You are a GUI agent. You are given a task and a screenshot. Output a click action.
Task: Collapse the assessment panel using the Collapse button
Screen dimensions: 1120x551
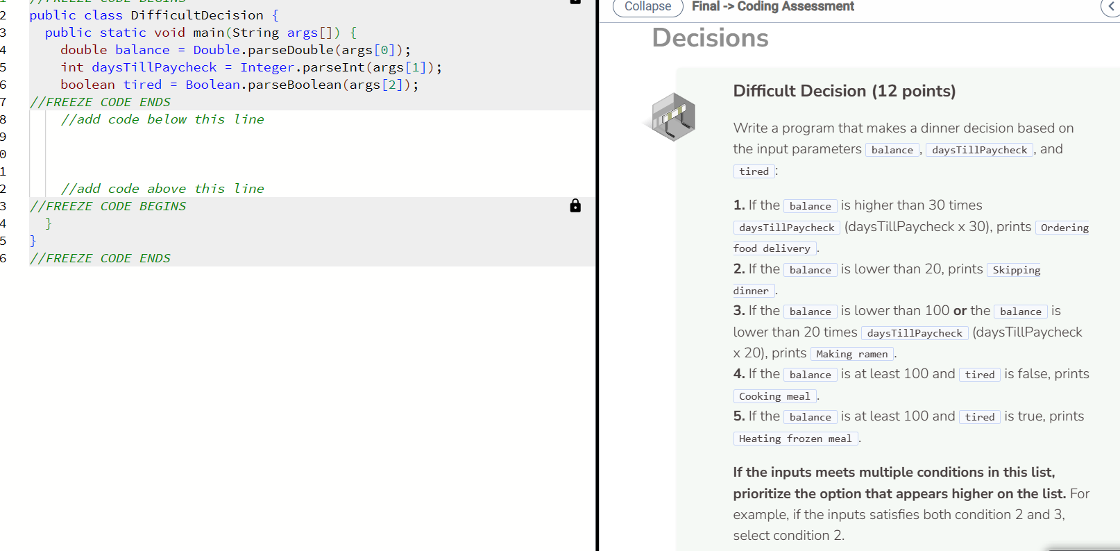(647, 8)
